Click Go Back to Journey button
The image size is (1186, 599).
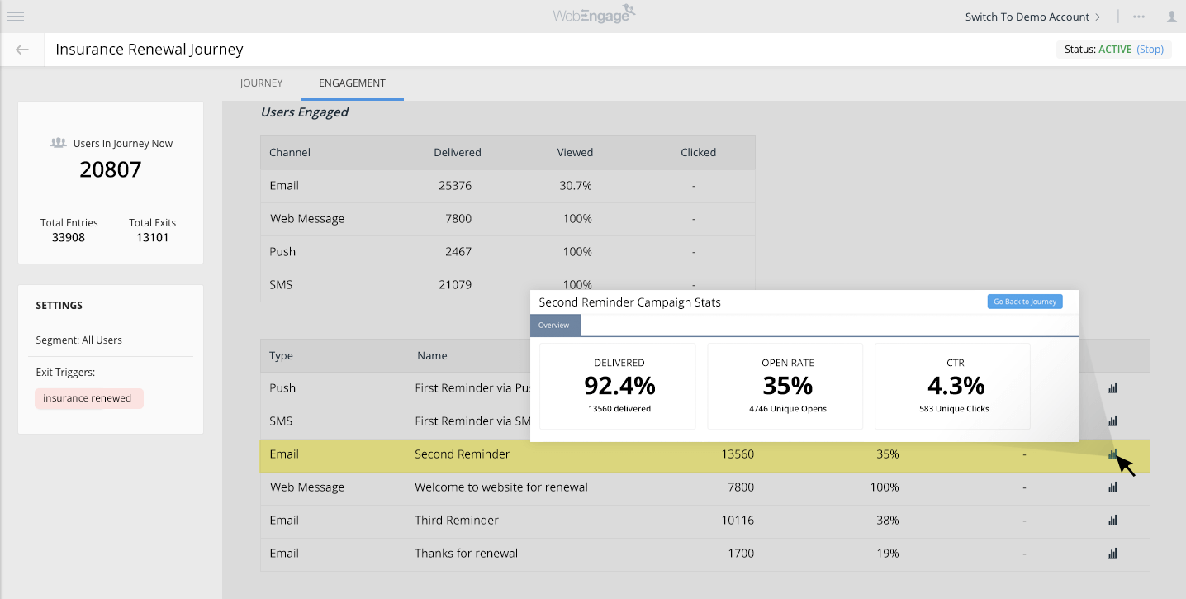1024,302
